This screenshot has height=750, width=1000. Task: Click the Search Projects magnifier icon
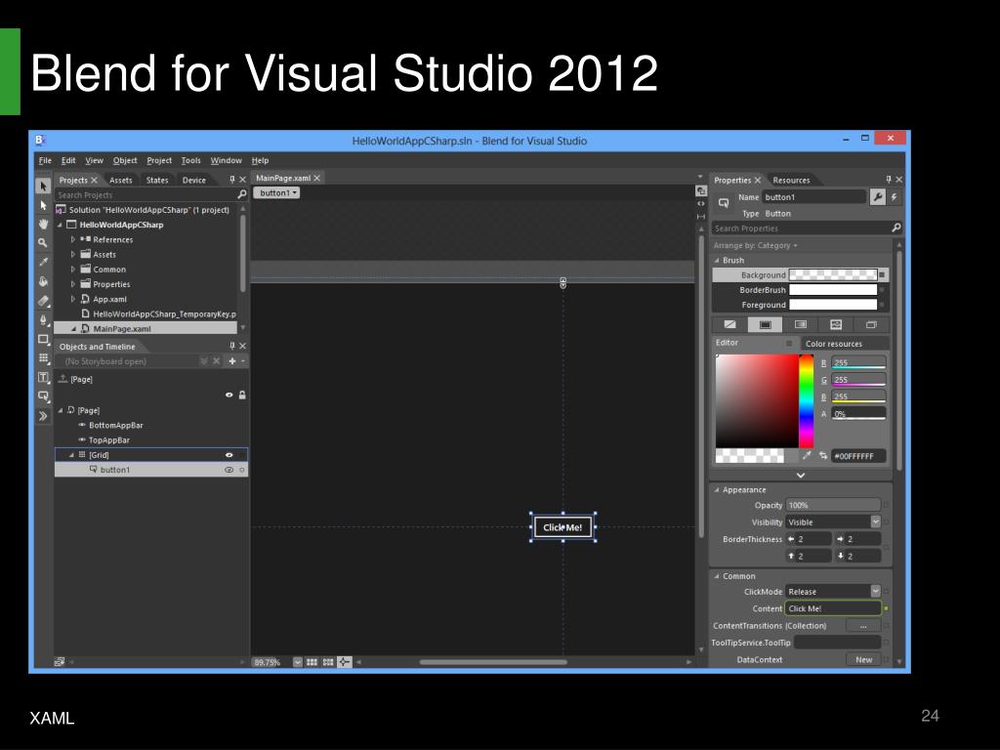(242, 194)
